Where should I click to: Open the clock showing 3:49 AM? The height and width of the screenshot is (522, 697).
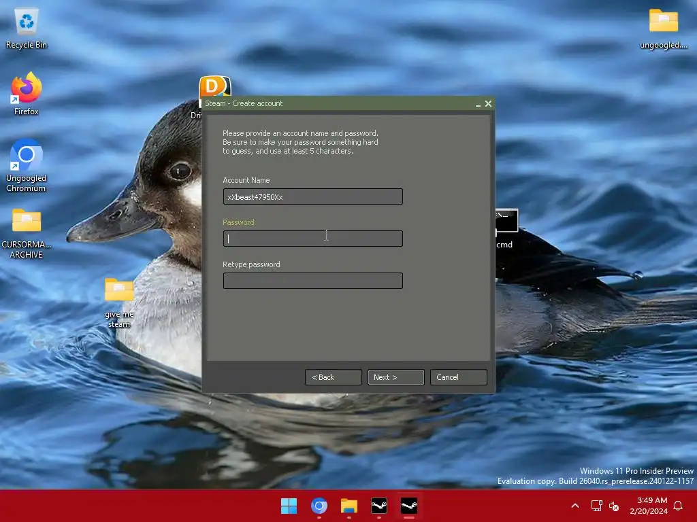[x=649, y=506]
